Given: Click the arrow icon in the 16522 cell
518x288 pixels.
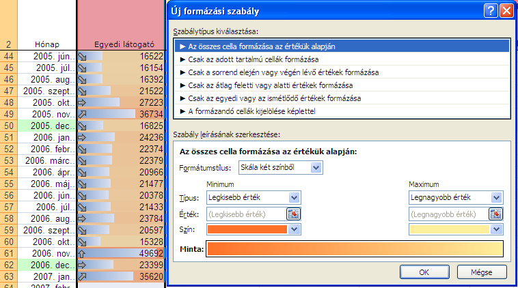Looking at the screenshot, I should [82, 57].
